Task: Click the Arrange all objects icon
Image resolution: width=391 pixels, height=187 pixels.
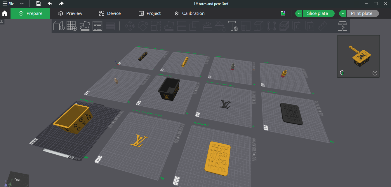Action: coord(98,26)
